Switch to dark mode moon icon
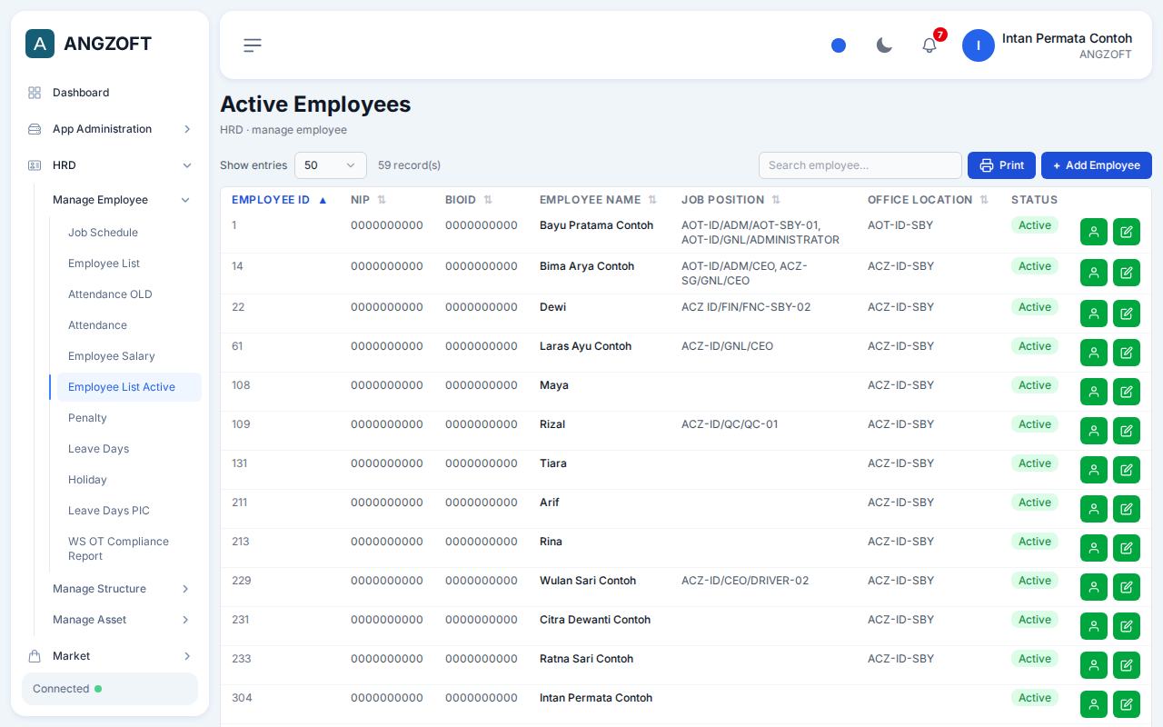The height and width of the screenshot is (727, 1163). [884, 45]
